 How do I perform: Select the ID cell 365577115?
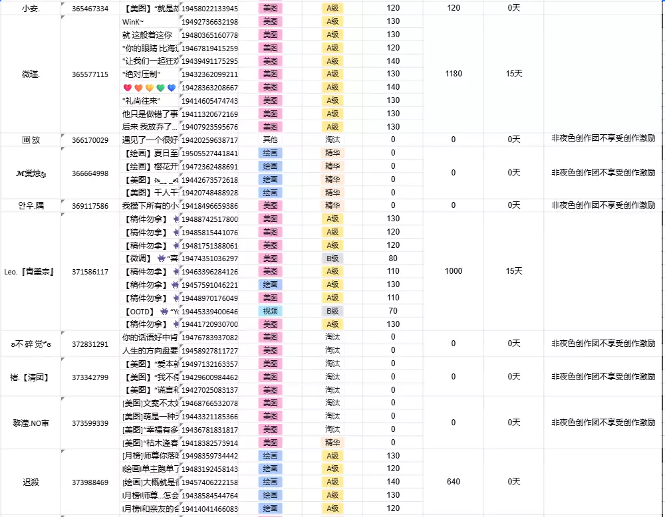click(x=90, y=74)
